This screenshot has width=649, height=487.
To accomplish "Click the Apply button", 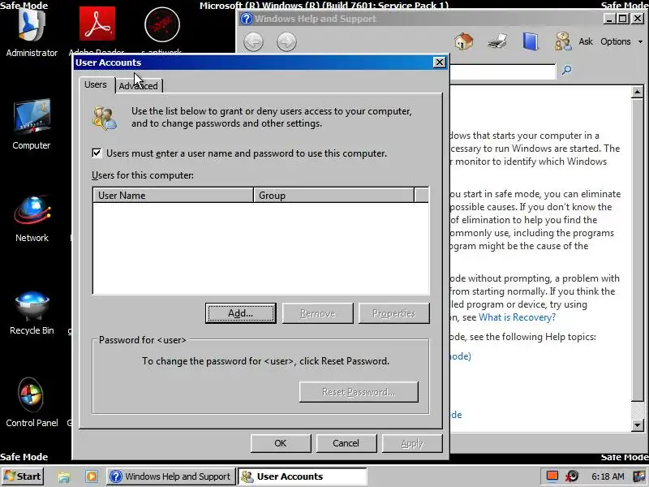I will (x=412, y=443).
